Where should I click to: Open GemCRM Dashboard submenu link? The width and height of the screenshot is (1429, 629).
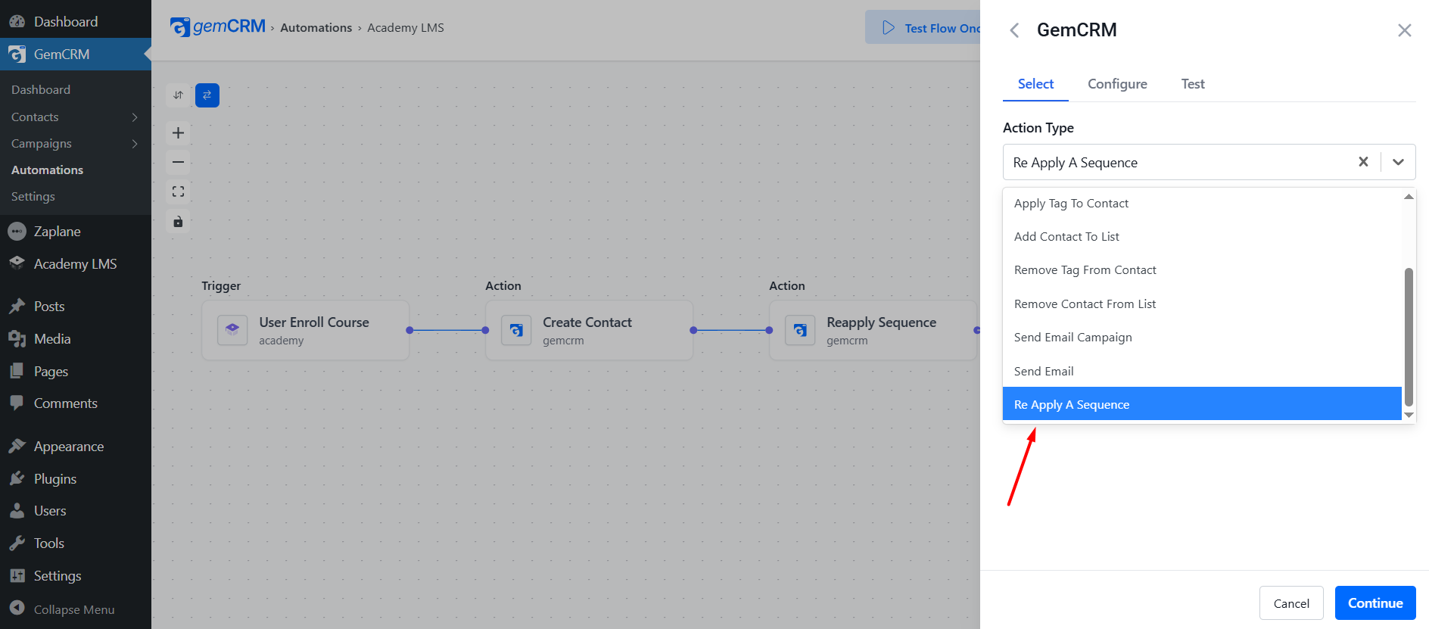[x=41, y=89]
